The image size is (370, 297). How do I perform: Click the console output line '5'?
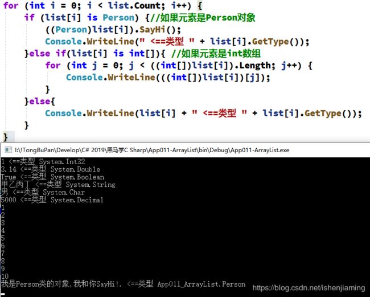[x=3, y=238]
